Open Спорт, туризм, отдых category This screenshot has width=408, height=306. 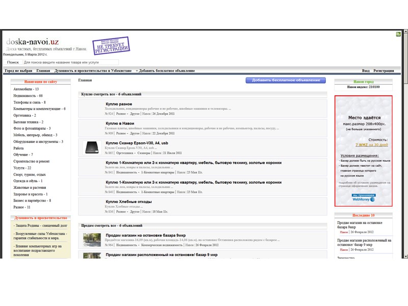pyautogui.click(x=30, y=174)
